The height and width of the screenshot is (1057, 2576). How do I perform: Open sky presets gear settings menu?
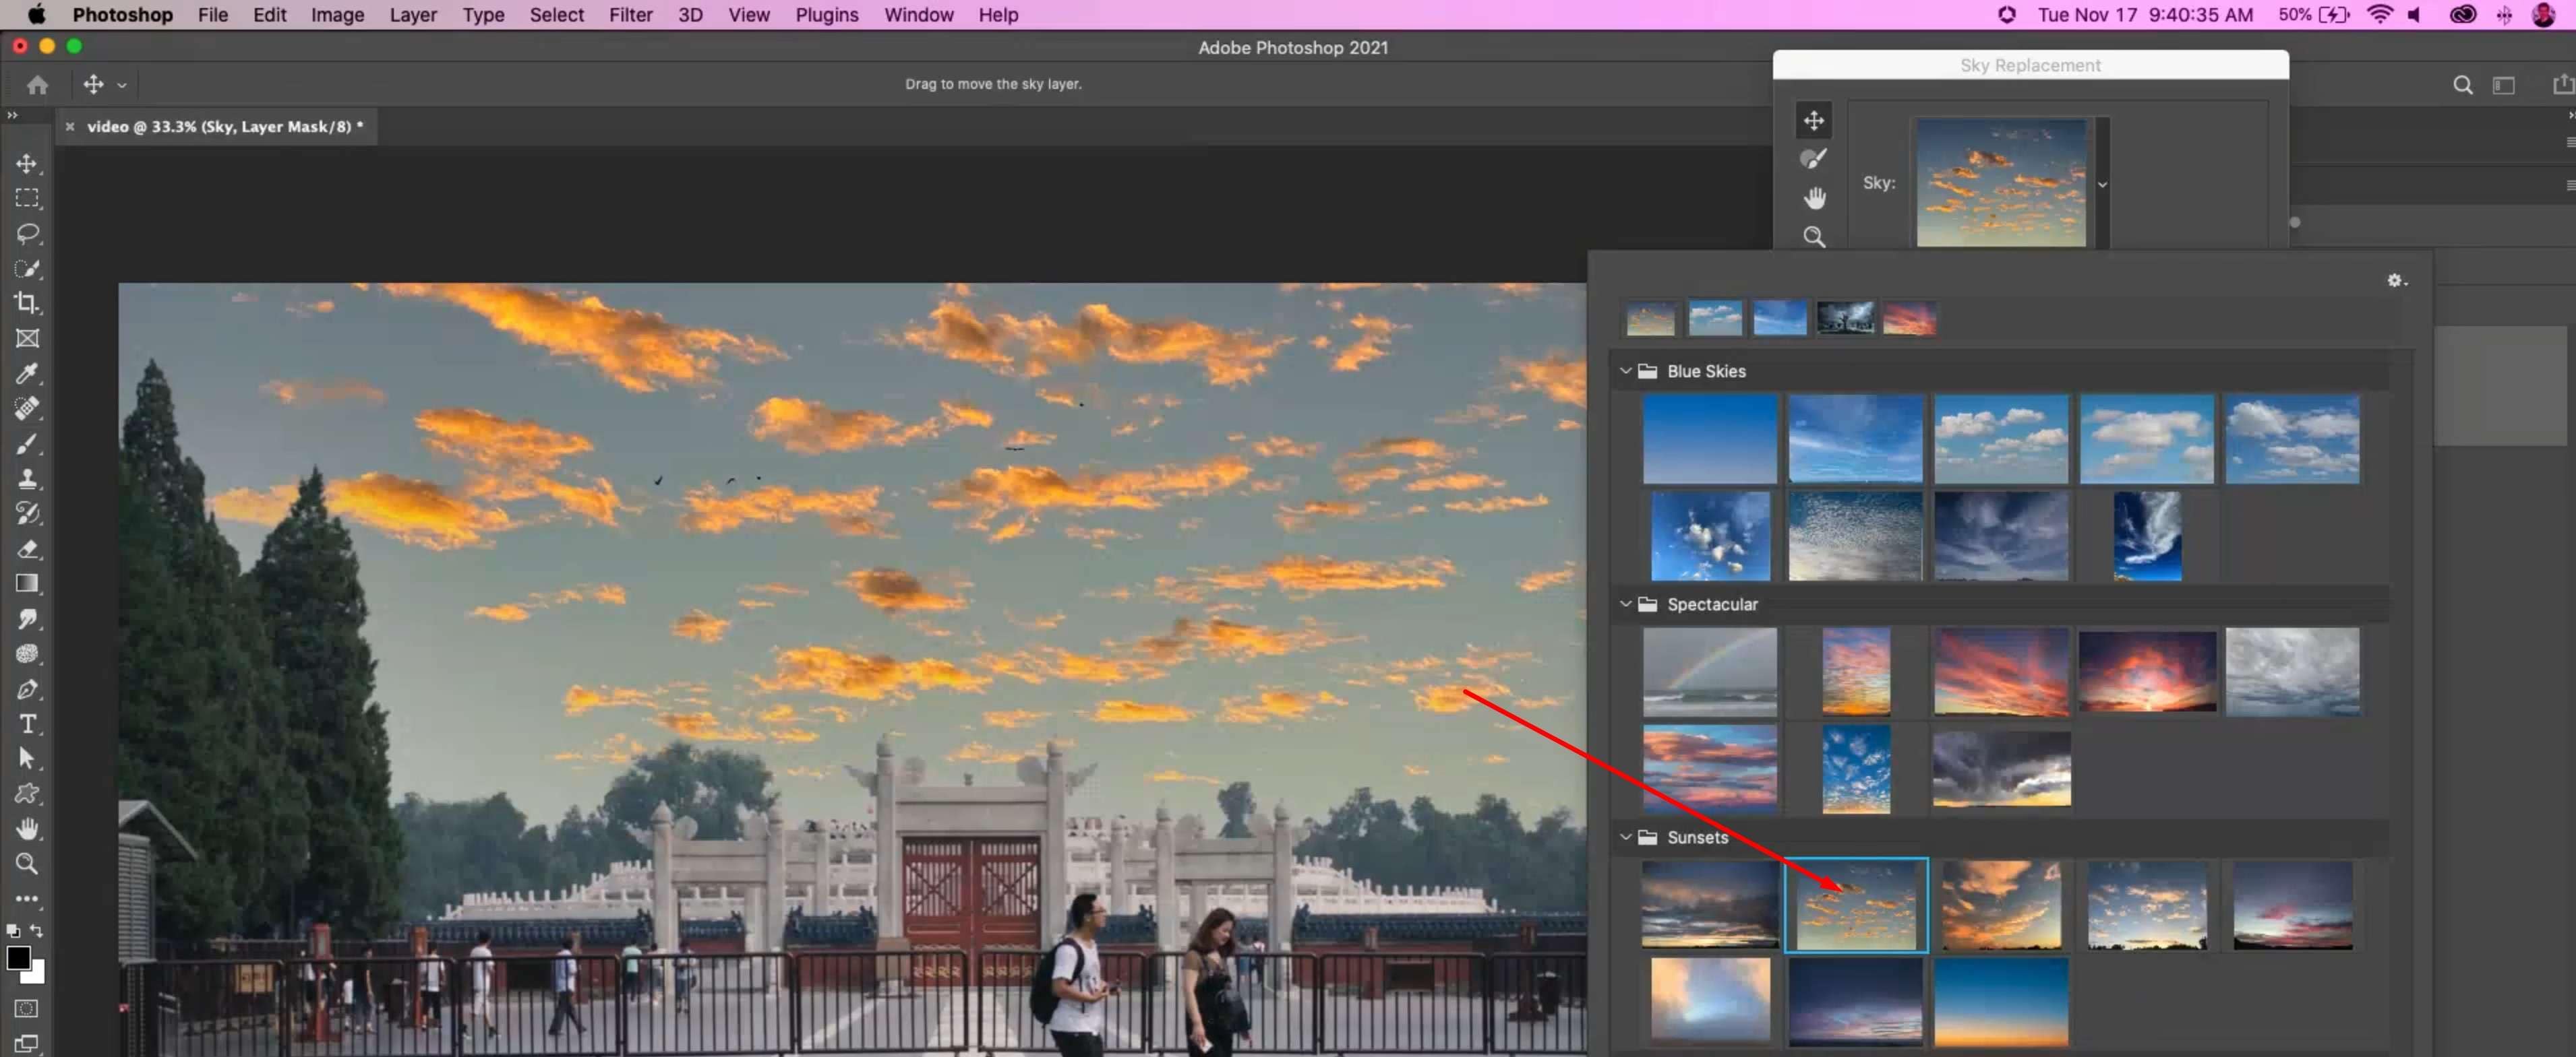click(2396, 281)
